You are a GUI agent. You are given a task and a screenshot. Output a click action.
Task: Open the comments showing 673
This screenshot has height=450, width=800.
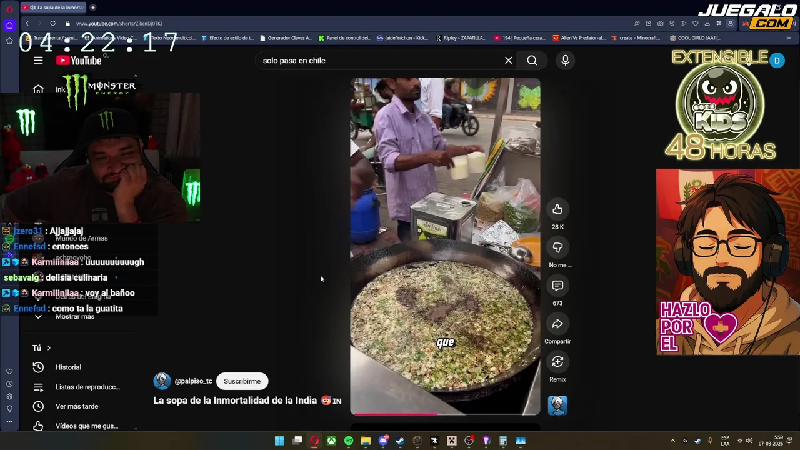[x=557, y=286]
